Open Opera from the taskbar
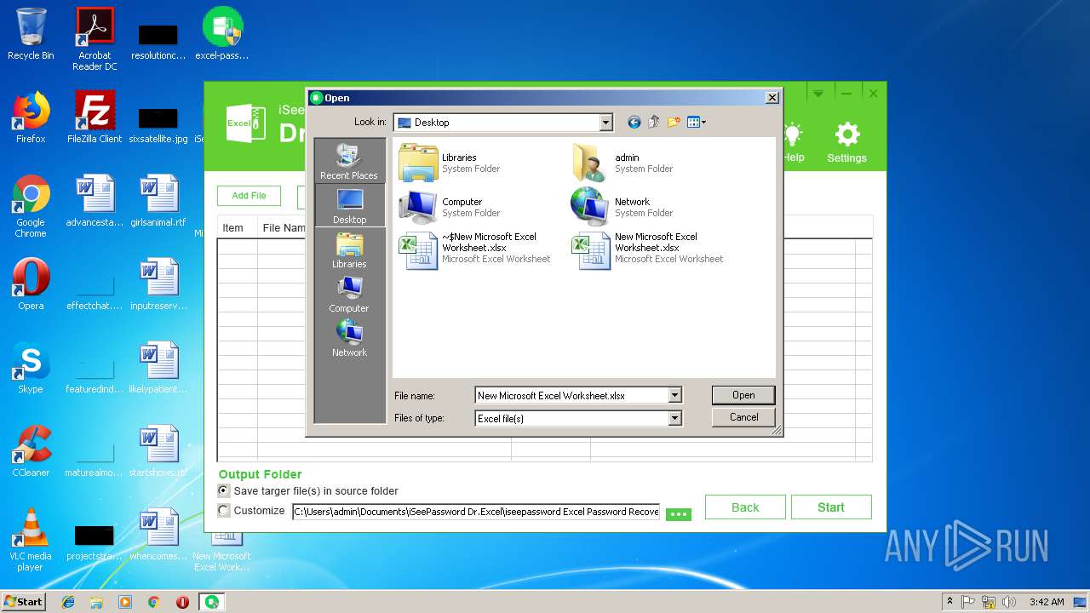Viewport: 1090px width, 613px height. (182, 602)
